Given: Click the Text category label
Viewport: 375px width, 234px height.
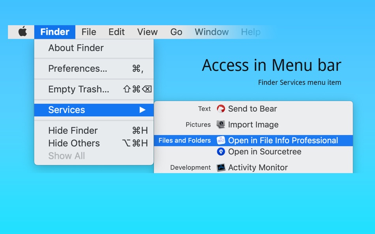Looking at the screenshot, I should (x=204, y=109).
